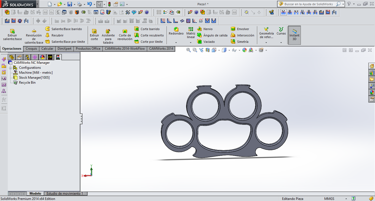Toggle the Instant3D mode
The height and width of the screenshot is (201, 375).
click(294, 35)
